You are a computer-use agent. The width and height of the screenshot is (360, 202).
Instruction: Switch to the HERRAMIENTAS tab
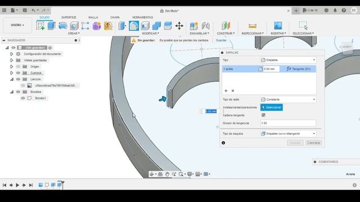[x=142, y=17]
